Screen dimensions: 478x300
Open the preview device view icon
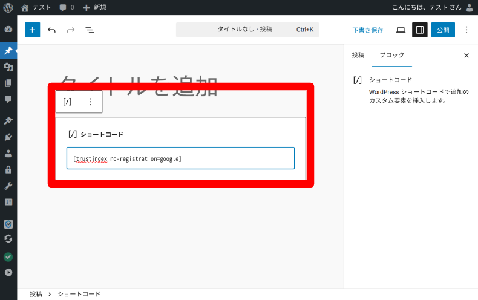coord(401,30)
